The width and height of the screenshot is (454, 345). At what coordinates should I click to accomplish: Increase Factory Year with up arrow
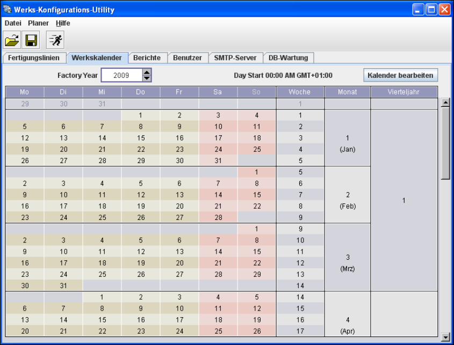pyautogui.click(x=147, y=72)
